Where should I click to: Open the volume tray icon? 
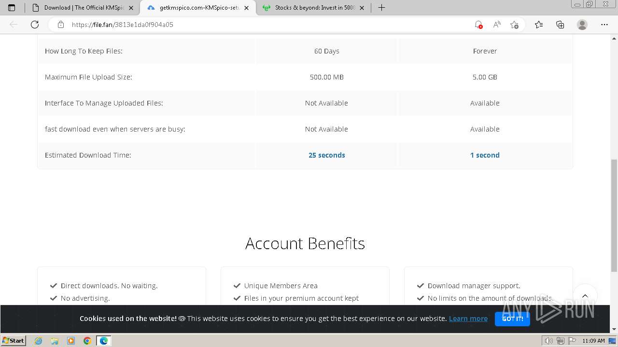point(549,341)
